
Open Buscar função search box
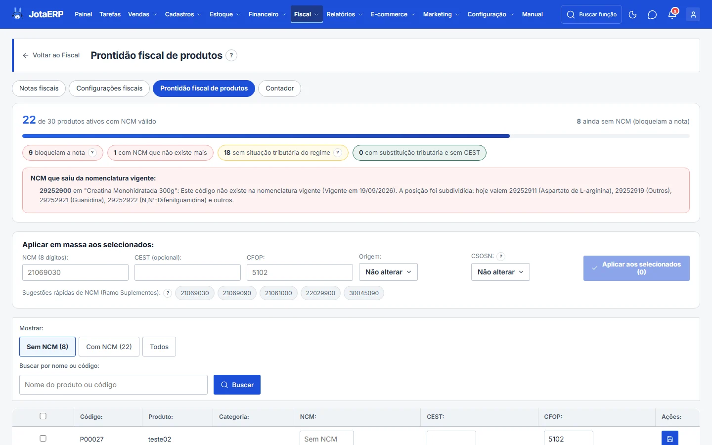pyautogui.click(x=591, y=14)
